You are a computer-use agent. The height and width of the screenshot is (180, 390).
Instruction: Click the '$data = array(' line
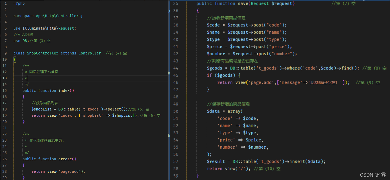[225, 111]
